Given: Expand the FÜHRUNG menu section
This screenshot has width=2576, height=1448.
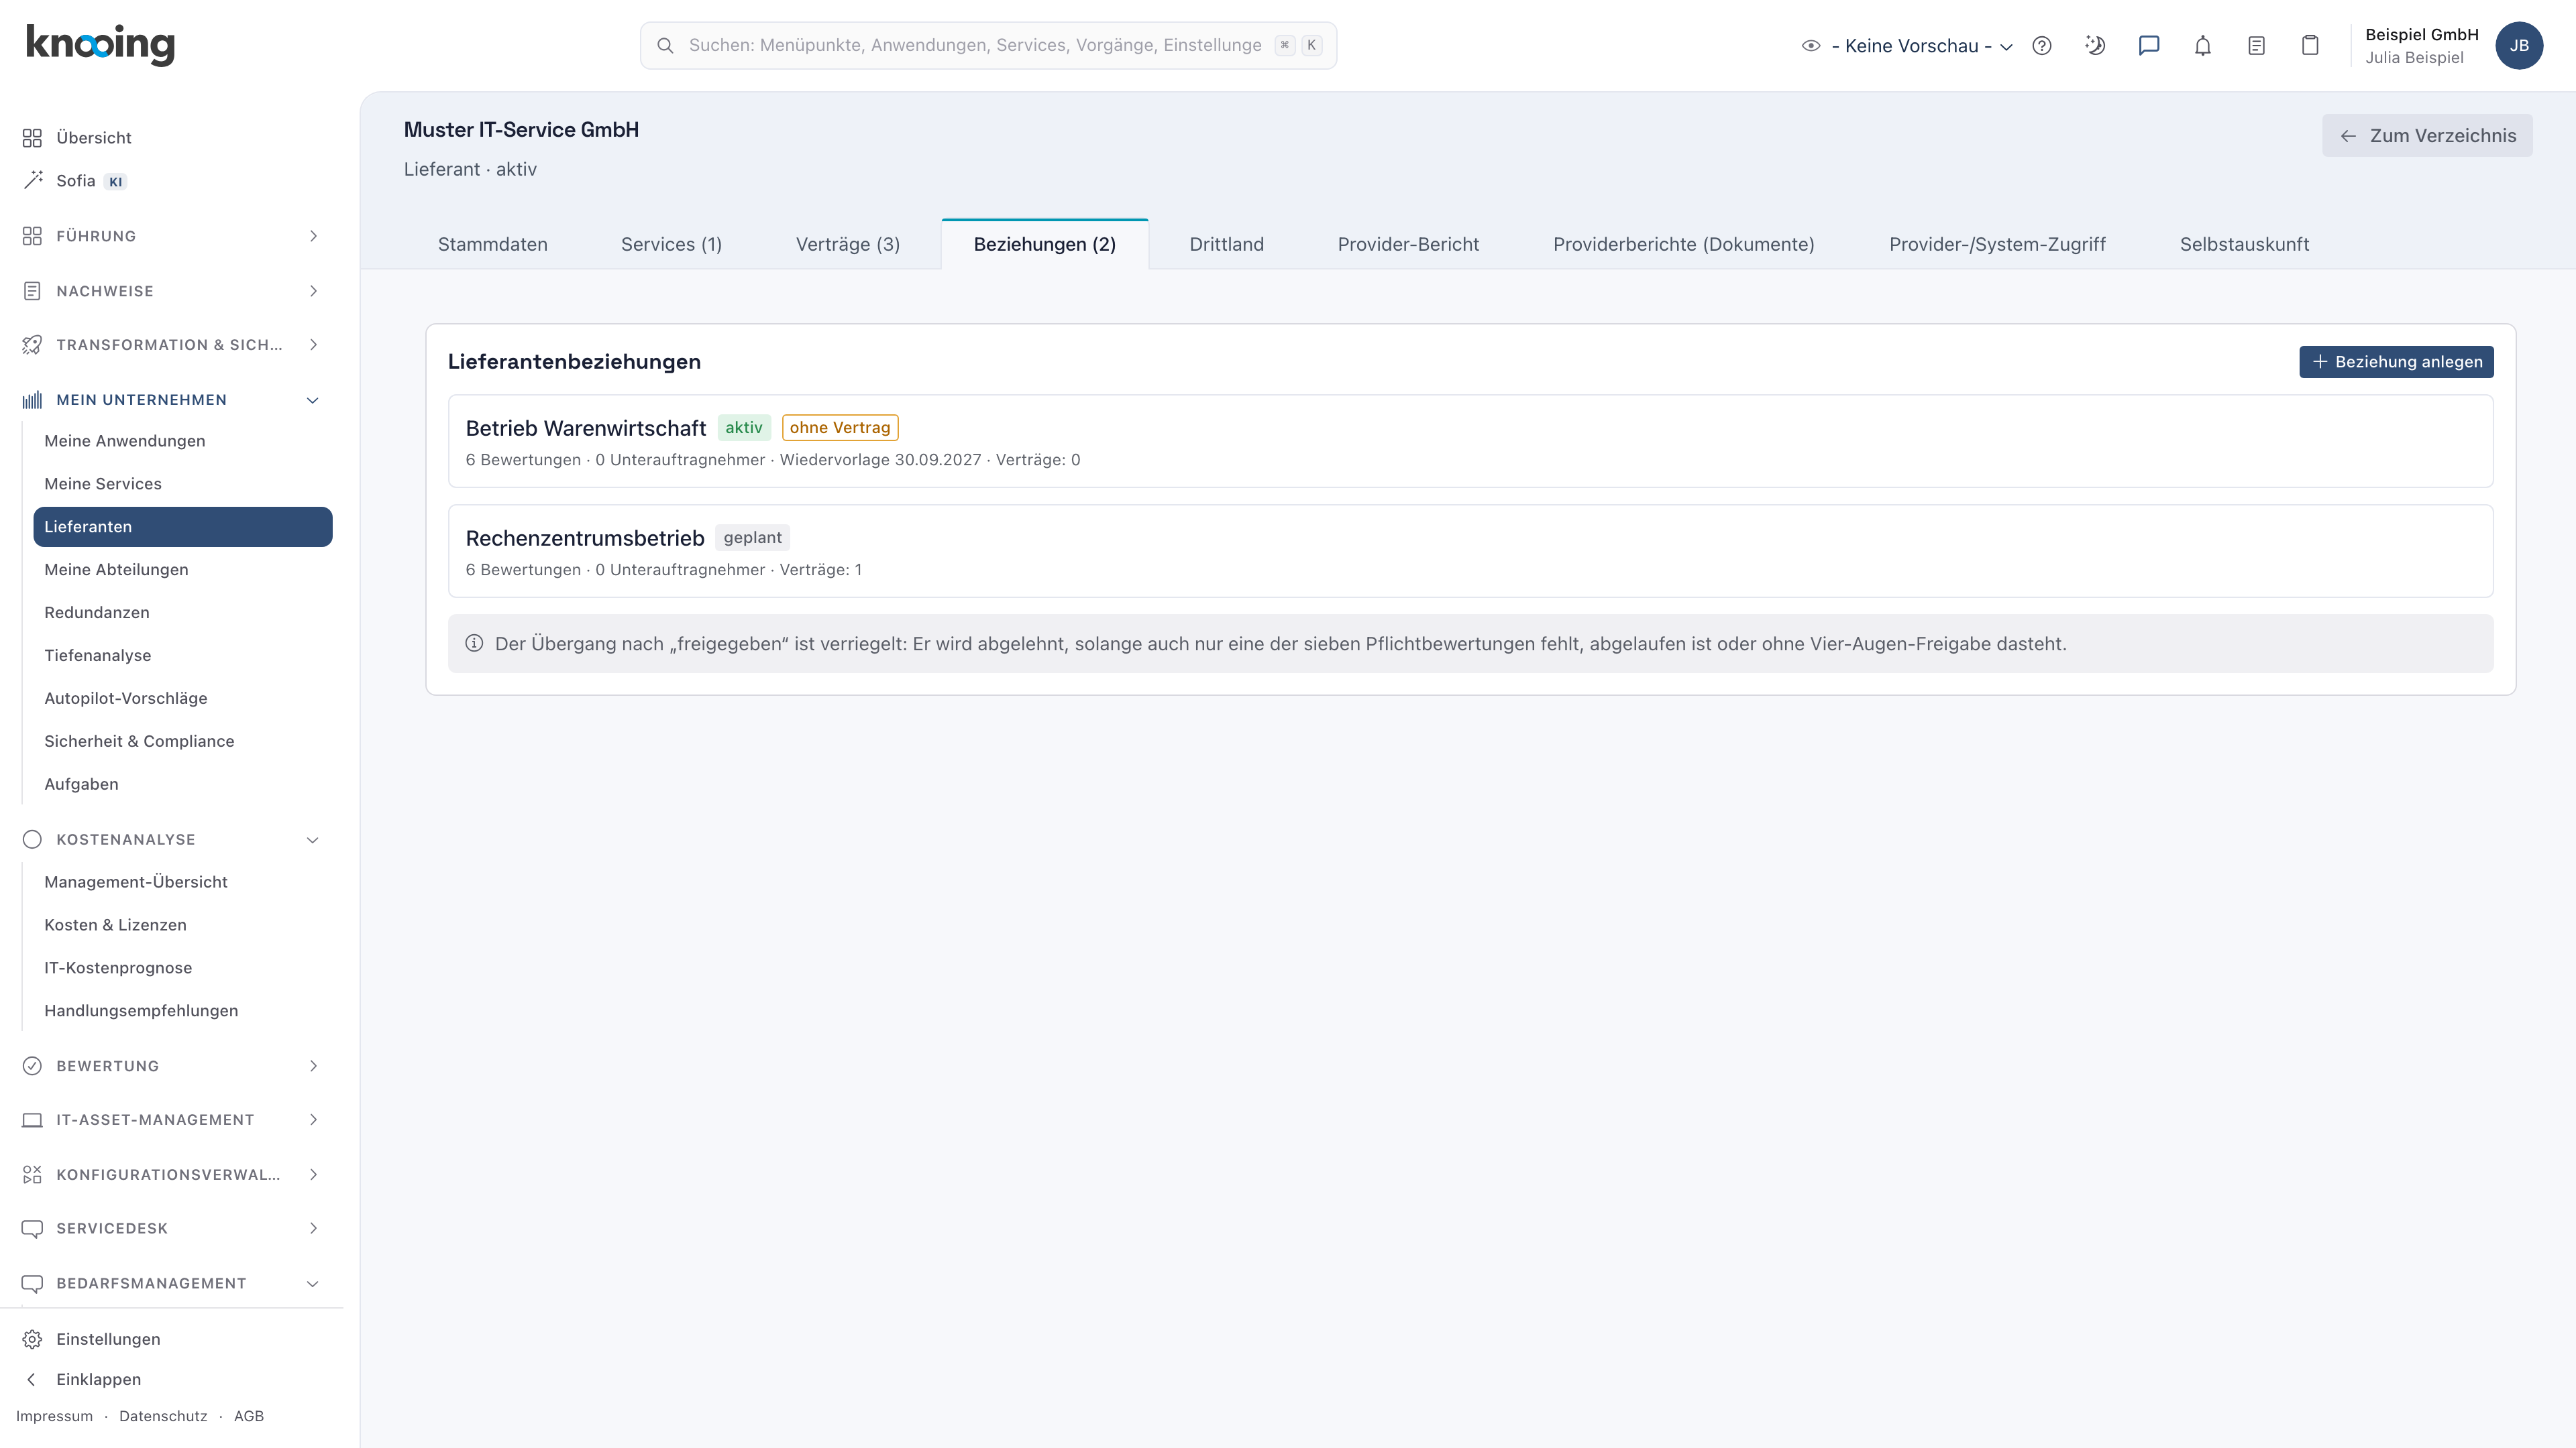Looking at the screenshot, I should click(172, 236).
